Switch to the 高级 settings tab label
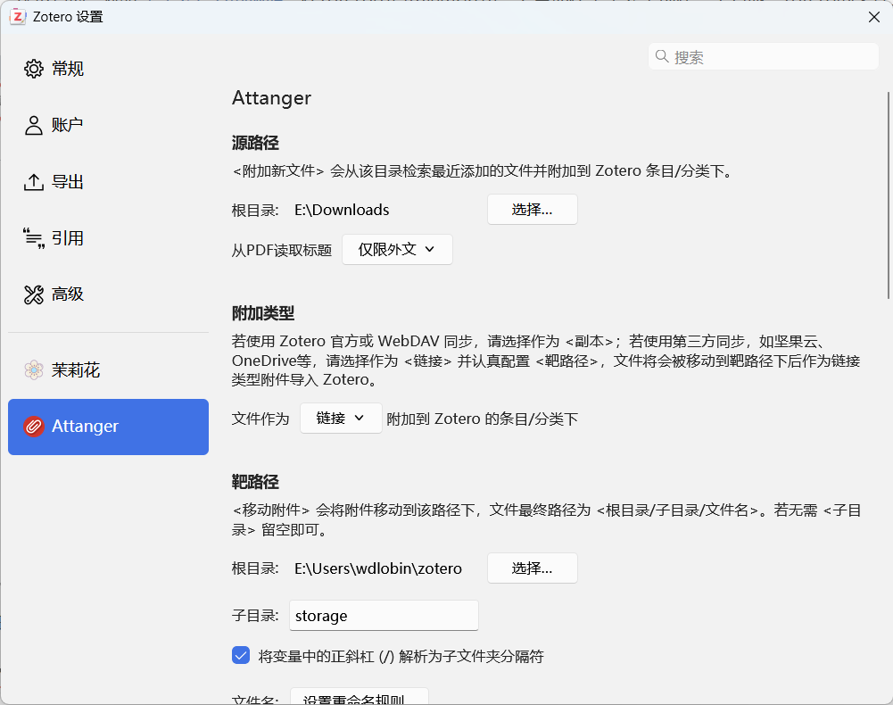The height and width of the screenshot is (705, 893). 67,294
